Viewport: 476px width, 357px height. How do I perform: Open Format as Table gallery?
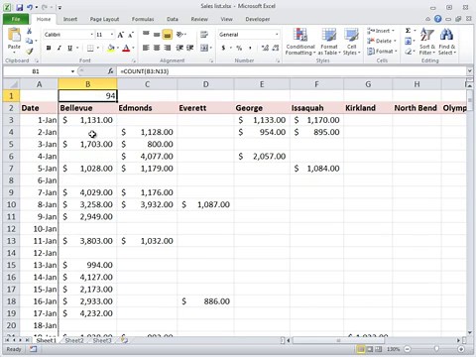coord(329,42)
